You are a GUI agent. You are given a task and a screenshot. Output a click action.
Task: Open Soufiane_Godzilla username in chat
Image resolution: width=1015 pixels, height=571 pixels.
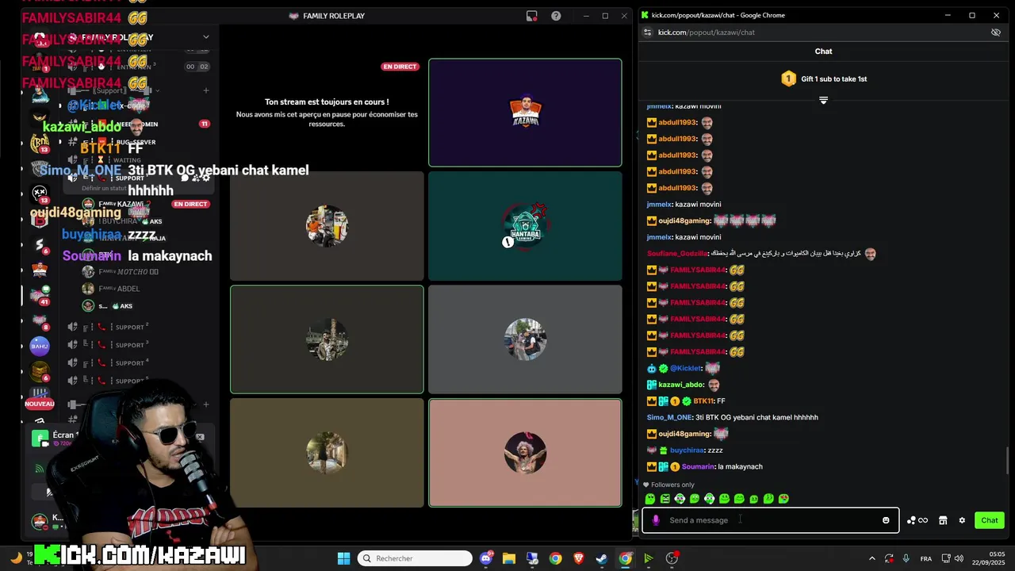tap(676, 254)
